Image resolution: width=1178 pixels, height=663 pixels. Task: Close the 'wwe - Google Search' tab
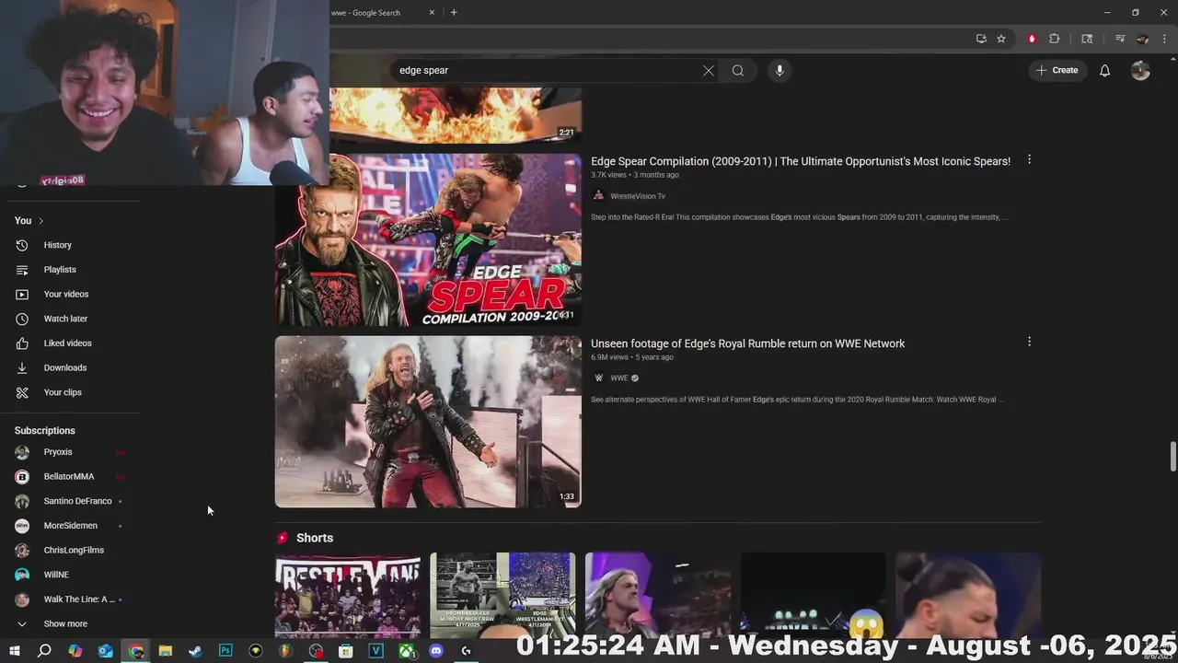[432, 13]
